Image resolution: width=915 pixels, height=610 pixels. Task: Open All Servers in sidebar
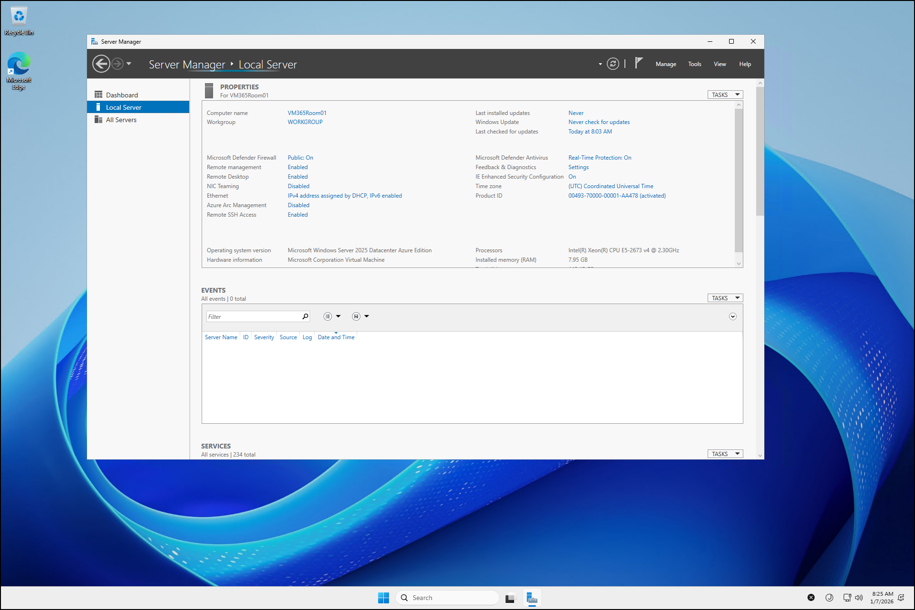point(121,120)
